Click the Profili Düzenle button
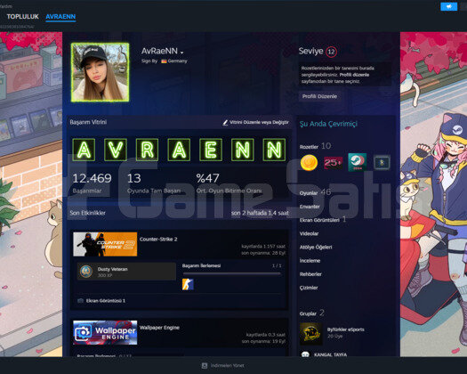Viewport: 467px width, 374px height. point(319,96)
